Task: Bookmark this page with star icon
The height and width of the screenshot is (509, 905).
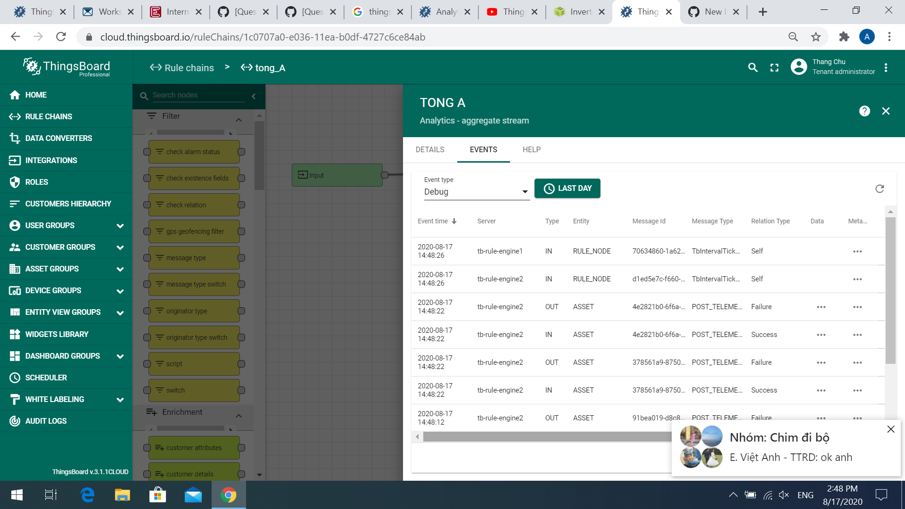Action: [816, 37]
